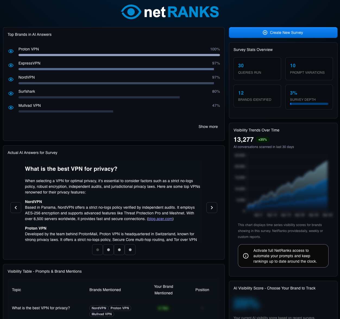Go to previous AI answer slide
Viewport: 340px width, 319px height.
click(x=16, y=208)
